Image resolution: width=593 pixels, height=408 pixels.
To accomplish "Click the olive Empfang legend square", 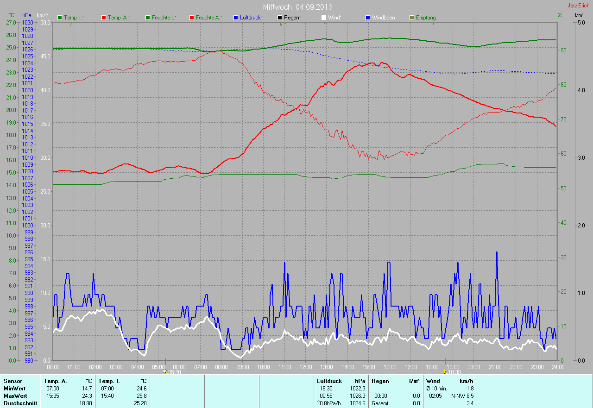I will coord(412,18).
